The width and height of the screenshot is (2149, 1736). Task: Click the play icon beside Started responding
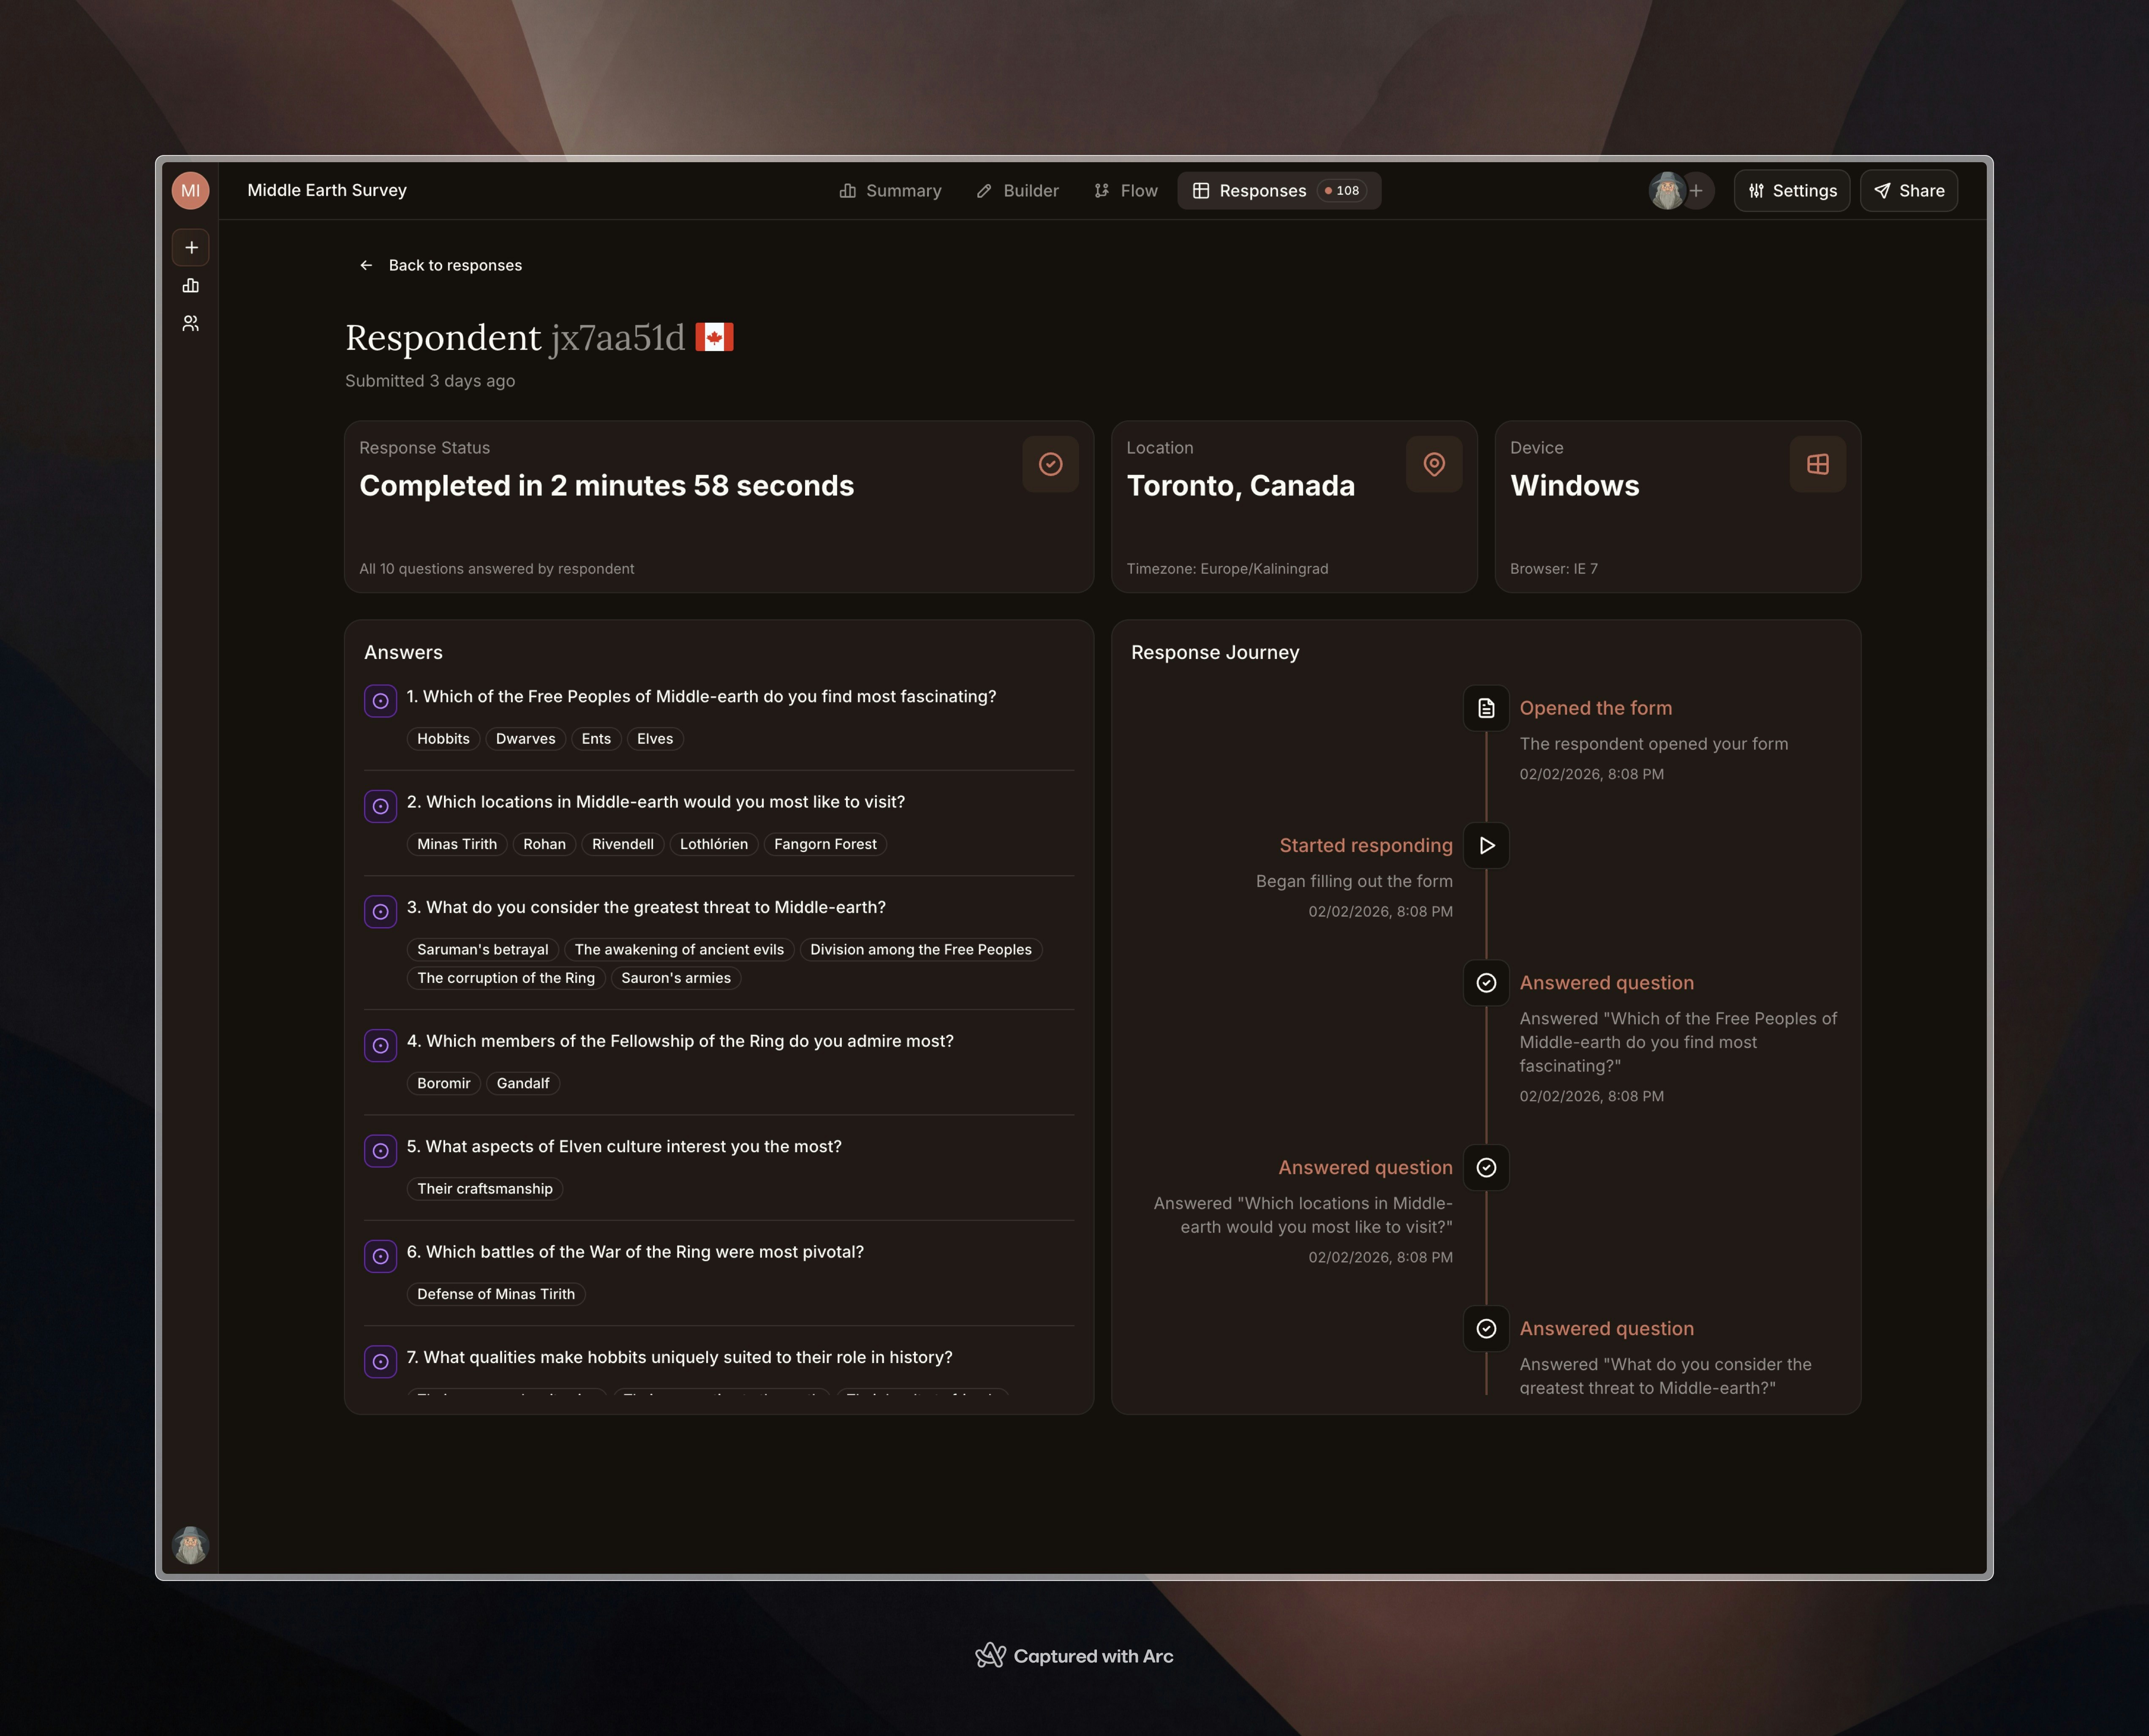pyautogui.click(x=1486, y=845)
